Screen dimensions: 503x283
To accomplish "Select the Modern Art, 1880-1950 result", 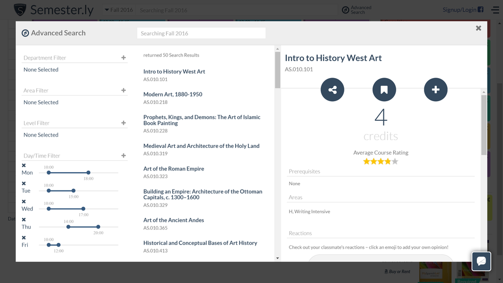I will point(172,95).
